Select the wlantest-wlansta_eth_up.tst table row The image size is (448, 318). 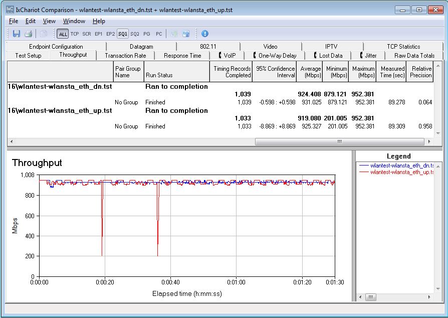[220, 111]
